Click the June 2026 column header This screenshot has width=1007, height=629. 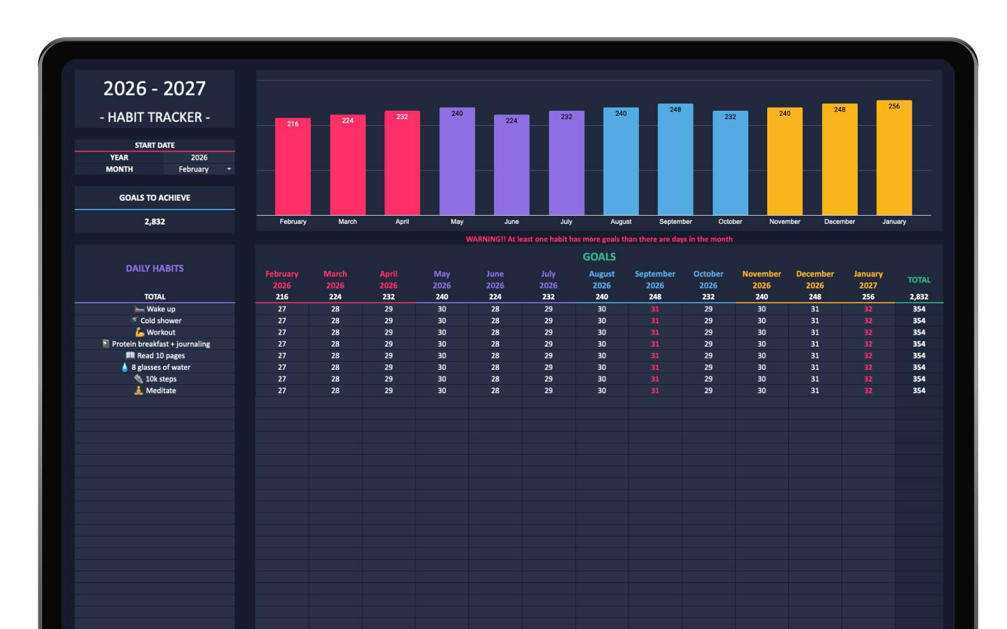[495, 279]
